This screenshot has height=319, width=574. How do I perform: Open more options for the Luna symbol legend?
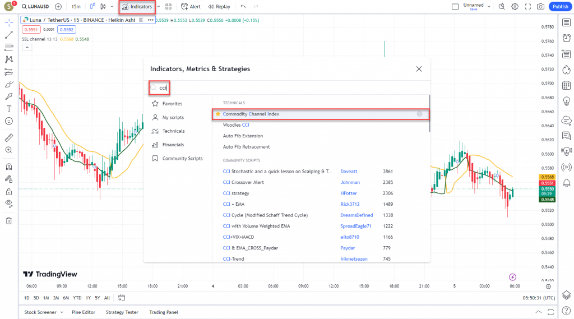pos(150,20)
